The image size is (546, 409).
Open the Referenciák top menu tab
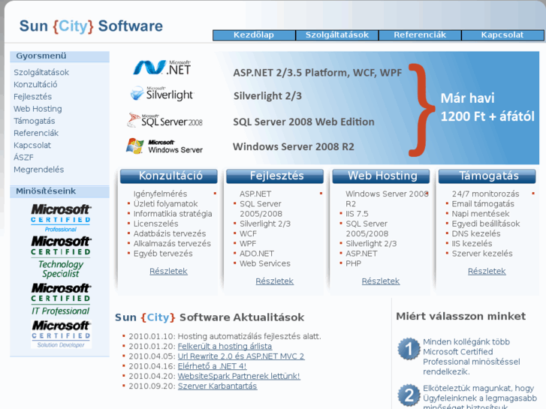[420, 35]
